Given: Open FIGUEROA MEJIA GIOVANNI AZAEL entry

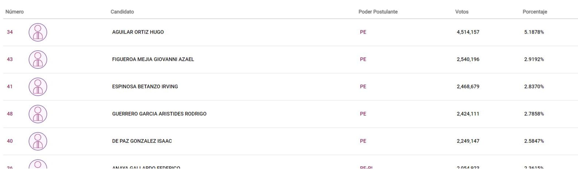Looking at the screenshot, I should tap(153, 59).
